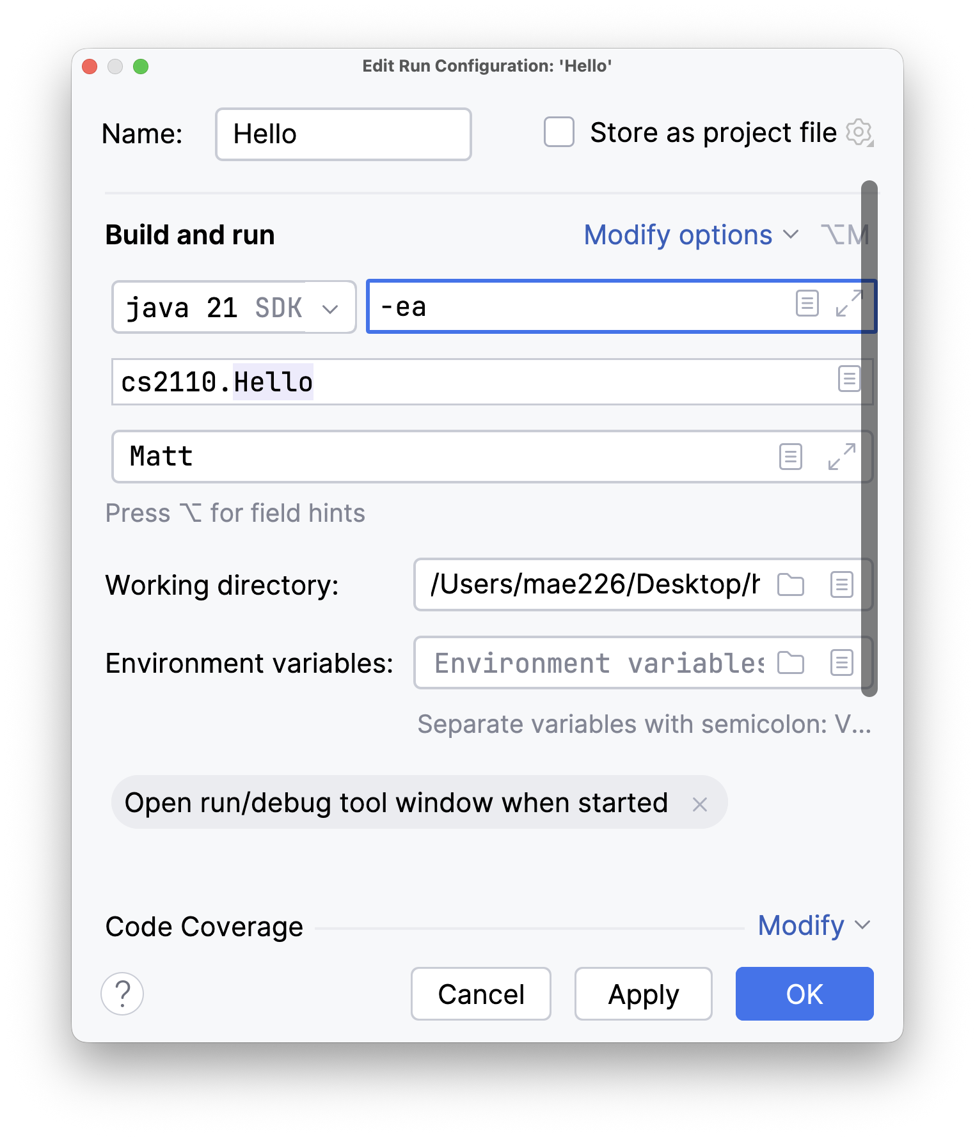Browse folder icon for Environment variables

(791, 663)
